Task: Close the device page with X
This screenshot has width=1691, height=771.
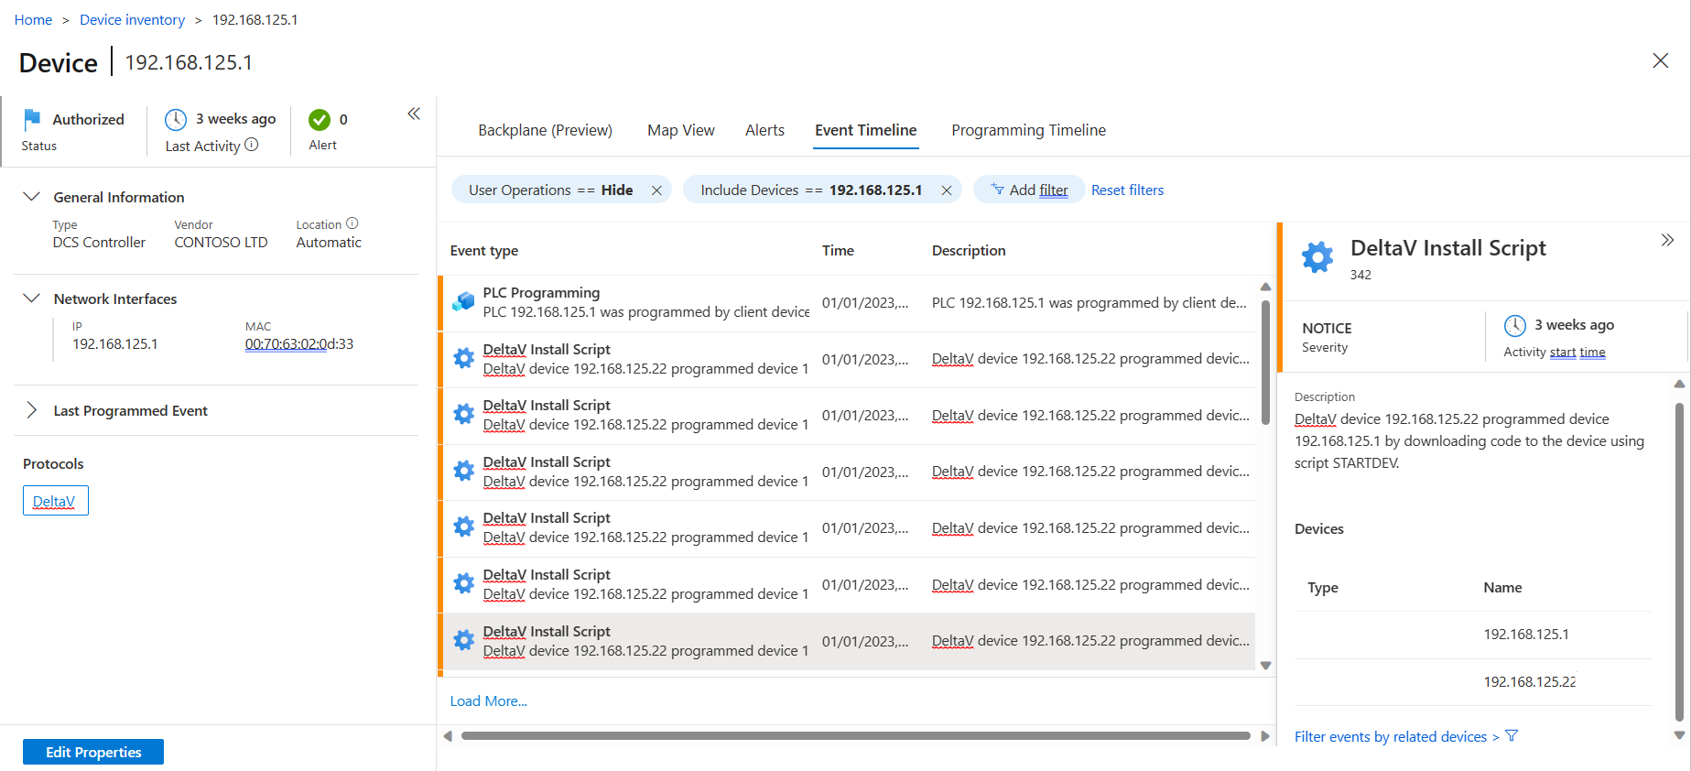Action: tap(1660, 60)
